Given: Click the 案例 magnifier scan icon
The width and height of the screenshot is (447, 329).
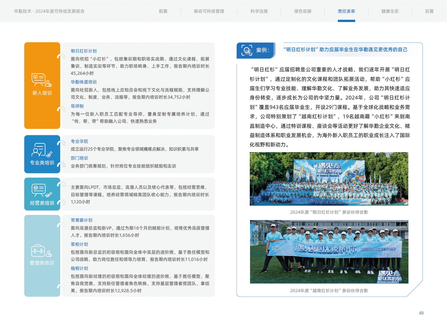Looking at the screenshot, I should pyautogui.click(x=247, y=50).
